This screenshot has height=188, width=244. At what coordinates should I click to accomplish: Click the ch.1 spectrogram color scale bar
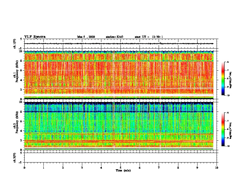pyautogui.click(x=223, y=79)
